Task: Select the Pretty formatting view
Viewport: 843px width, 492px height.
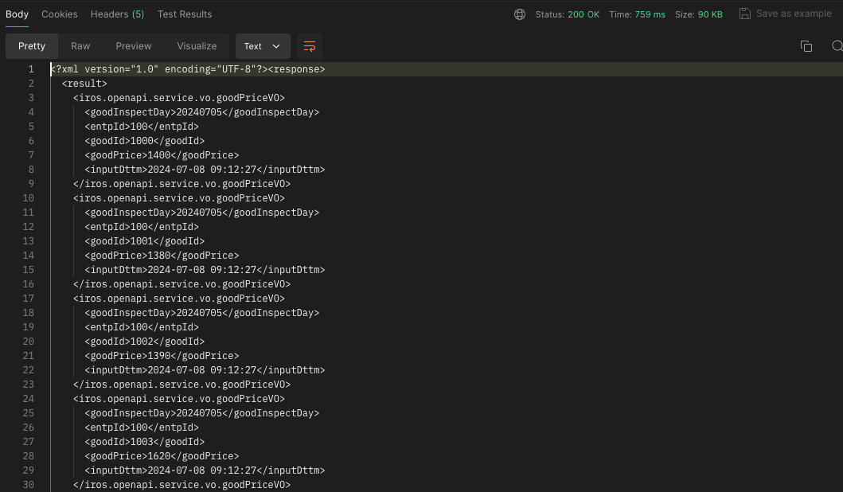Action: (x=32, y=46)
